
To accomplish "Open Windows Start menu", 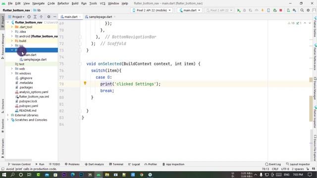I will coord(4,175).
